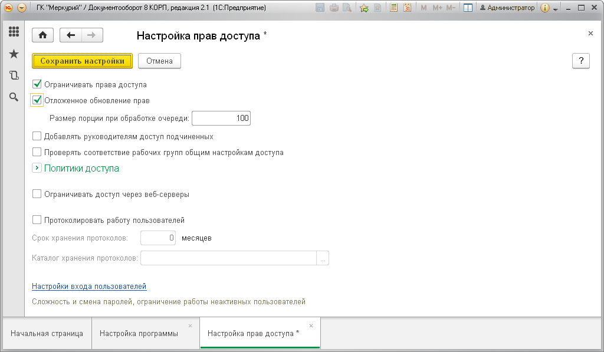The height and width of the screenshot is (352, 604).
Task: Click the Политики доступа heading
Action: (x=81, y=168)
